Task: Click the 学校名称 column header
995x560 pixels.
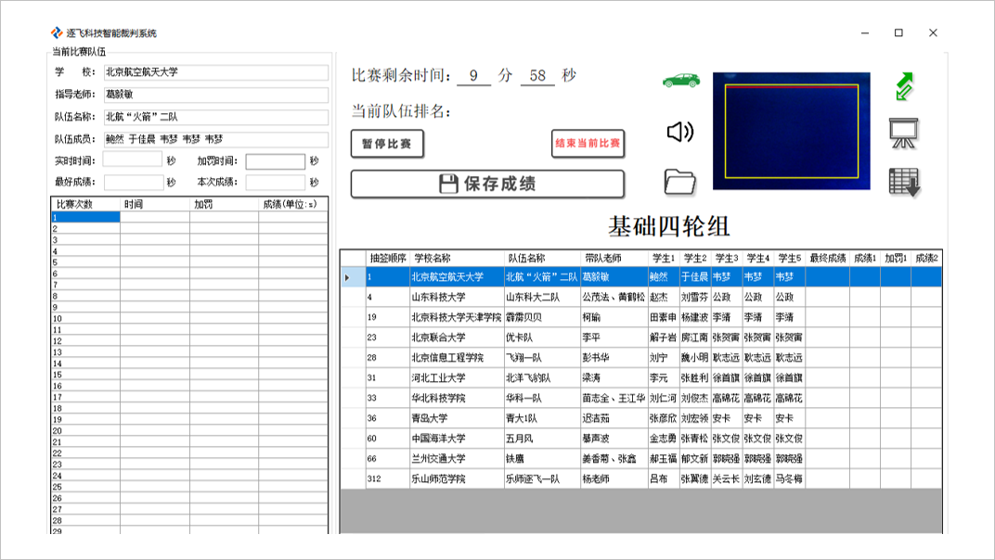Action: [457, 258]
